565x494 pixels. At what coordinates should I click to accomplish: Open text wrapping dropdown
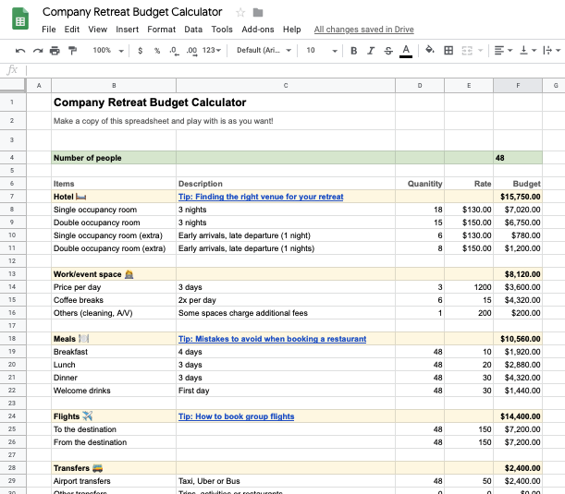click(551, 51)
